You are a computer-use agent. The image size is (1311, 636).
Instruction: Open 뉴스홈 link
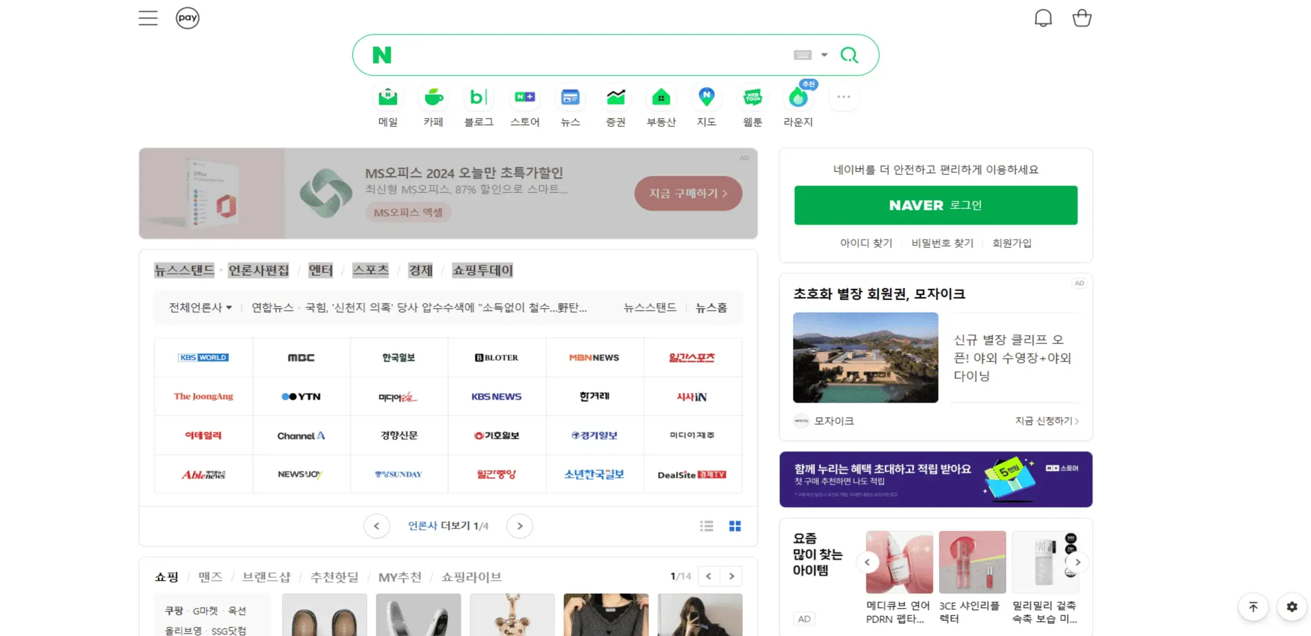pyautogui.click(x=711, y=307)
